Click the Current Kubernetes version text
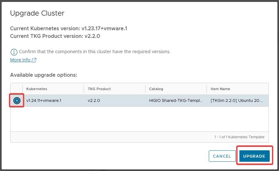279x171 pixels. (69, 29)
